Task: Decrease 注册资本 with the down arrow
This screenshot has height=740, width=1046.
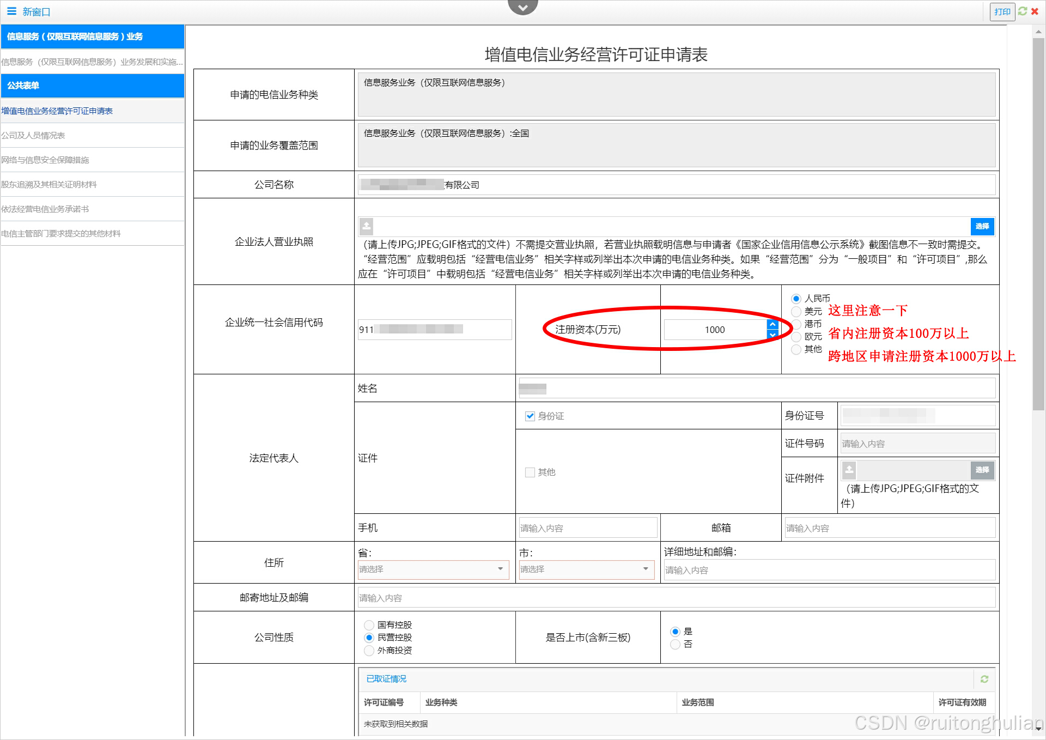Action: tap(773, 335)
